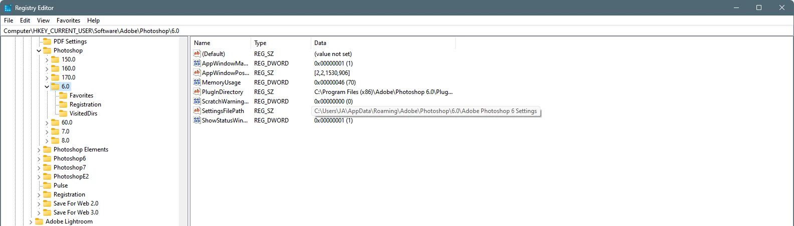794x226 pixels.
Task: Click the Registration subkey folder icon under 6.0
Action: (x=63, y=104)
